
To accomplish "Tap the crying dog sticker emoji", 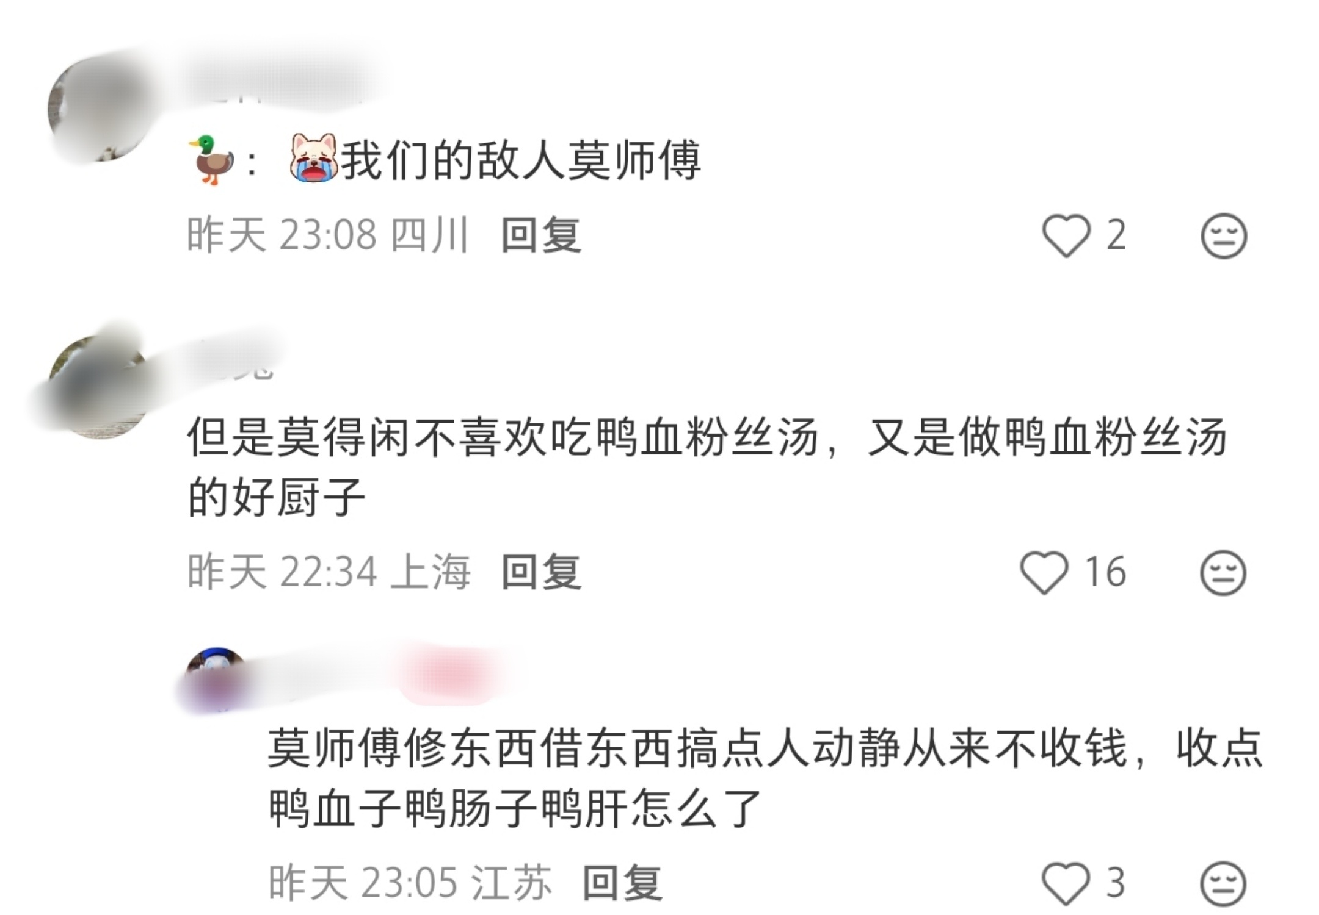I will [313, 157].
